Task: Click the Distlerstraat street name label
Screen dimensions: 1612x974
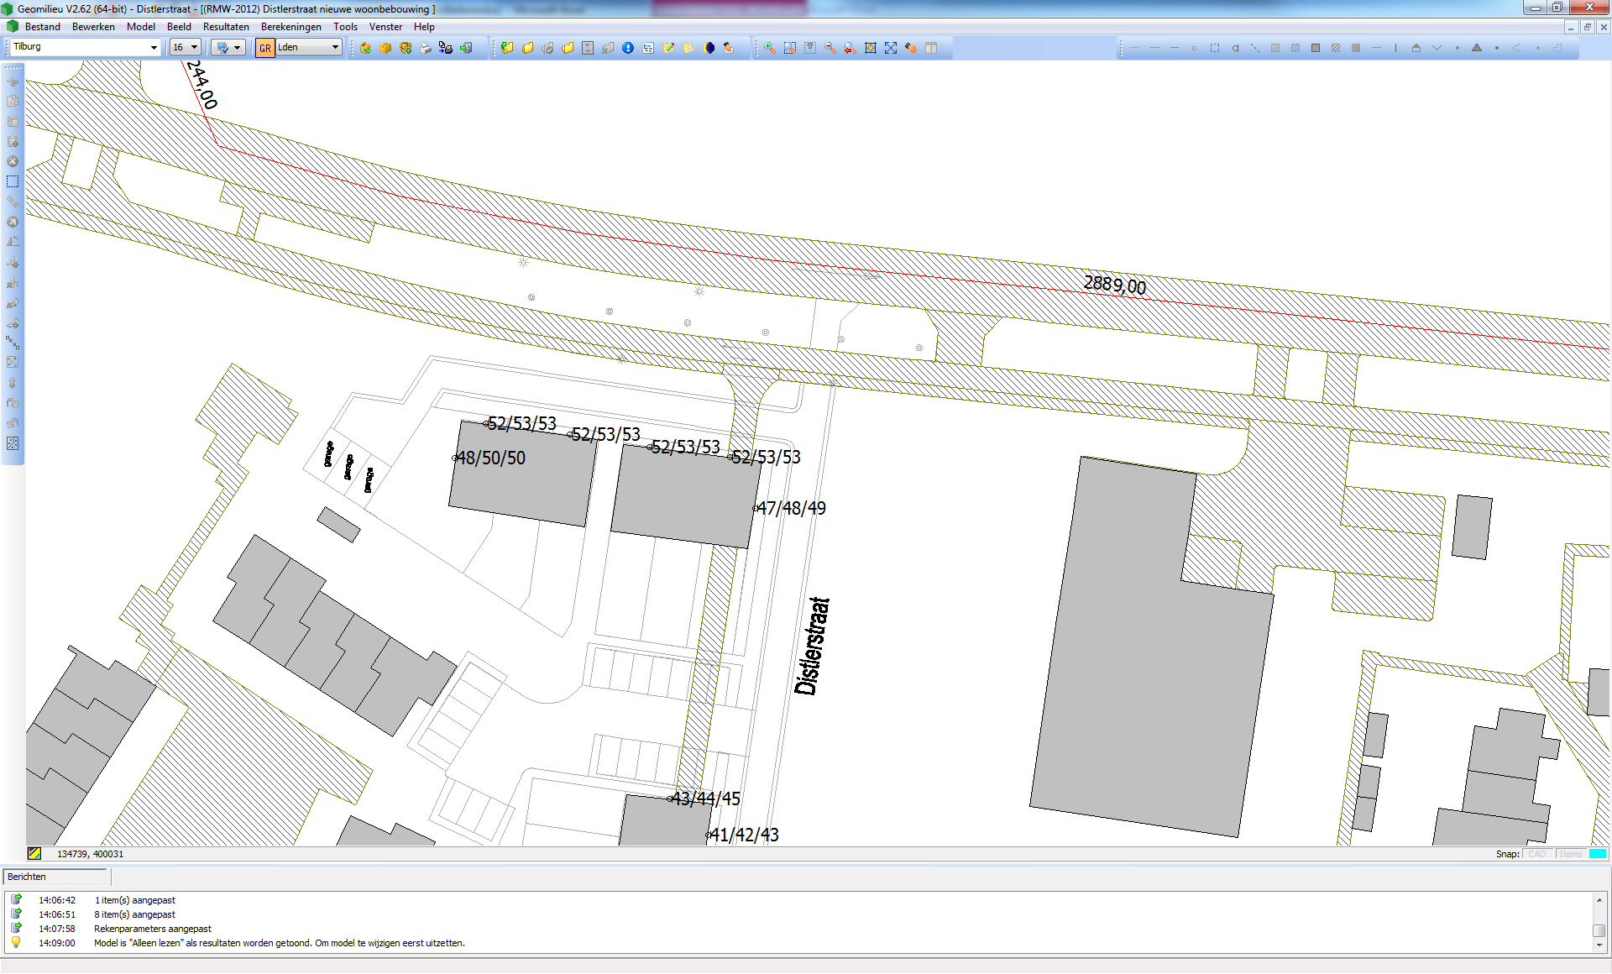Action: (x=812, y=647)
